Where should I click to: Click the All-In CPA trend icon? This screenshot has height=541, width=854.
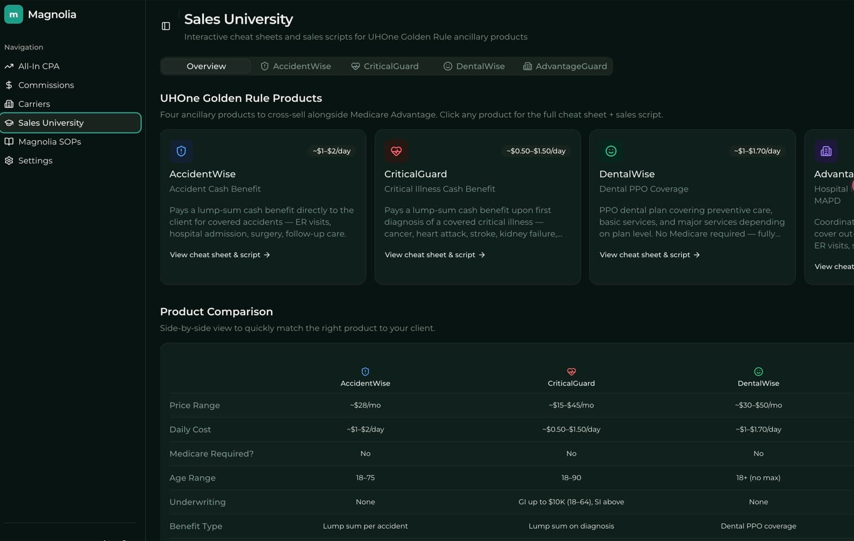point(9,66)
